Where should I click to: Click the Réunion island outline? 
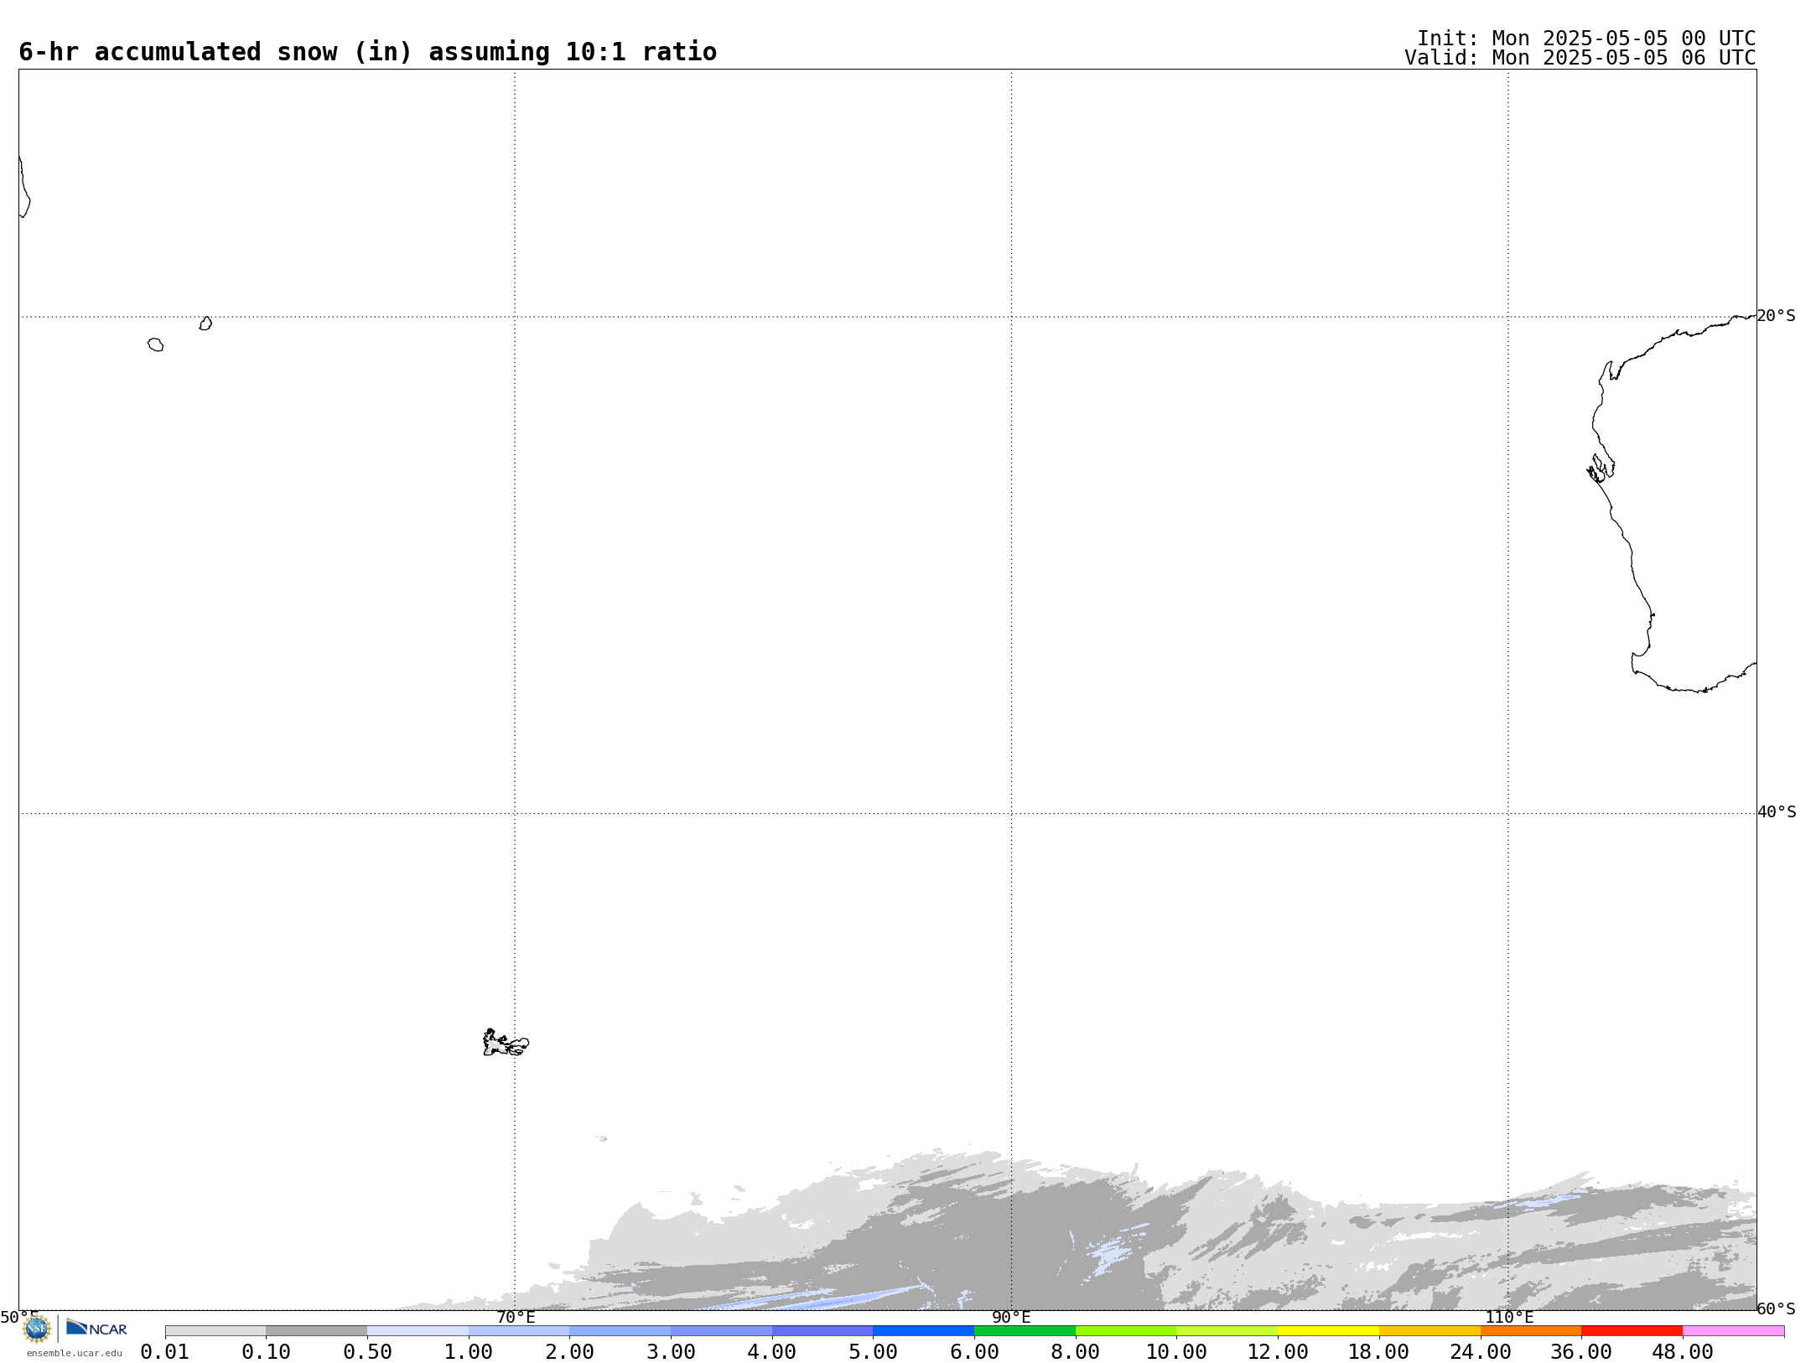[x=155, y=345]
